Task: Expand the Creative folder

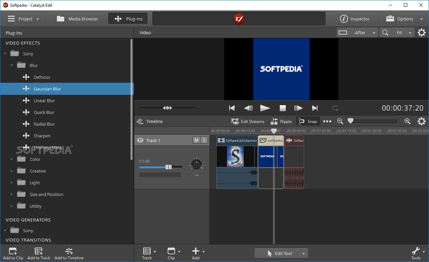Action: [x=12, y=171]
